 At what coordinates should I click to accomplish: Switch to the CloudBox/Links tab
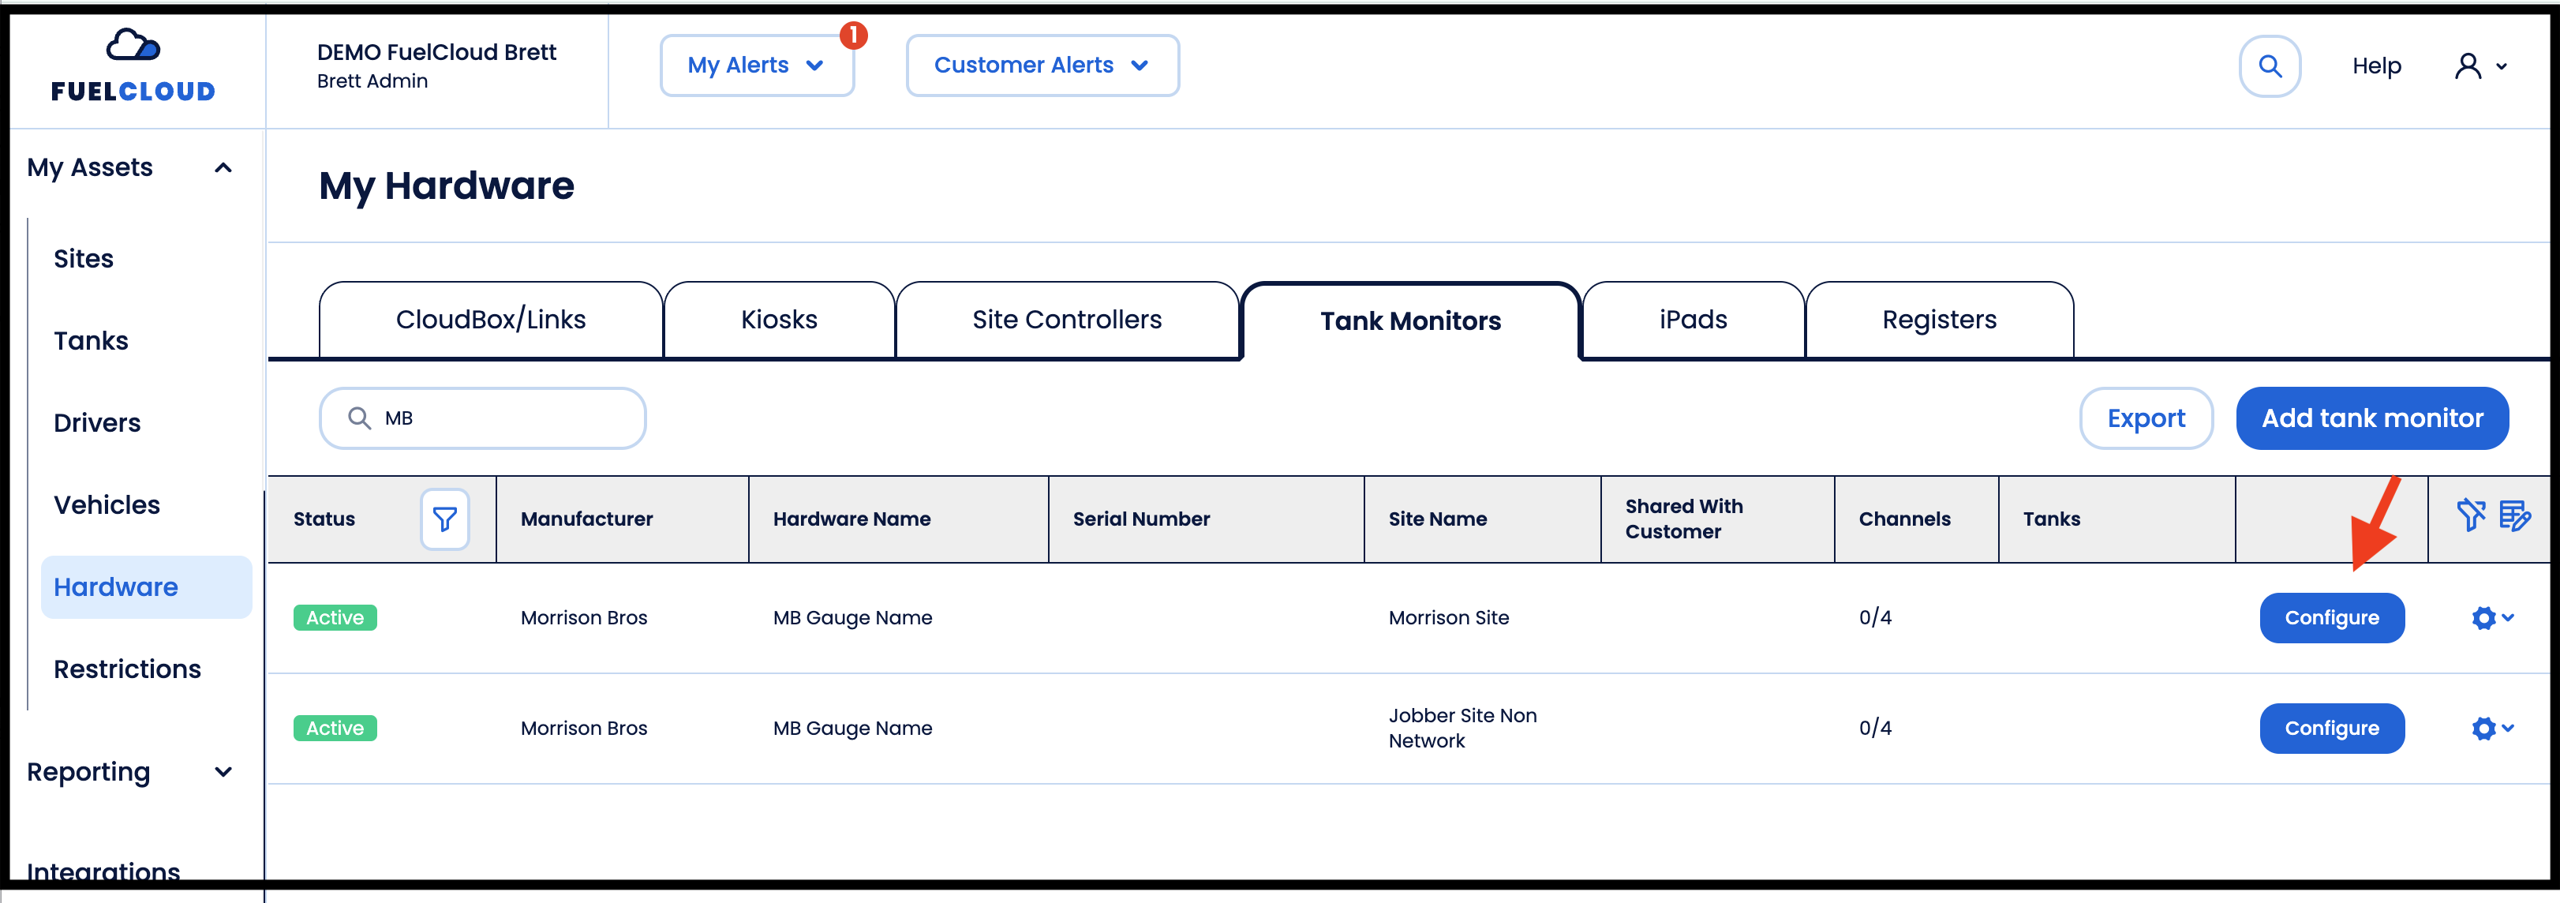click(491, 319)
